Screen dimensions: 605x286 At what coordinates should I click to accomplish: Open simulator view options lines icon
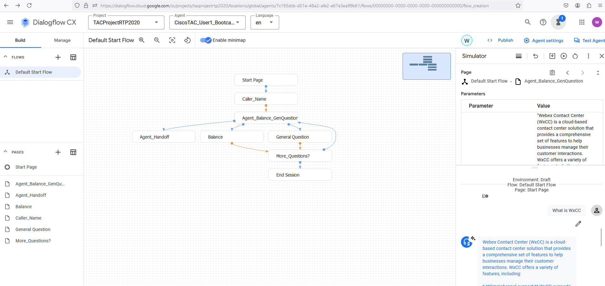point(519,56)
